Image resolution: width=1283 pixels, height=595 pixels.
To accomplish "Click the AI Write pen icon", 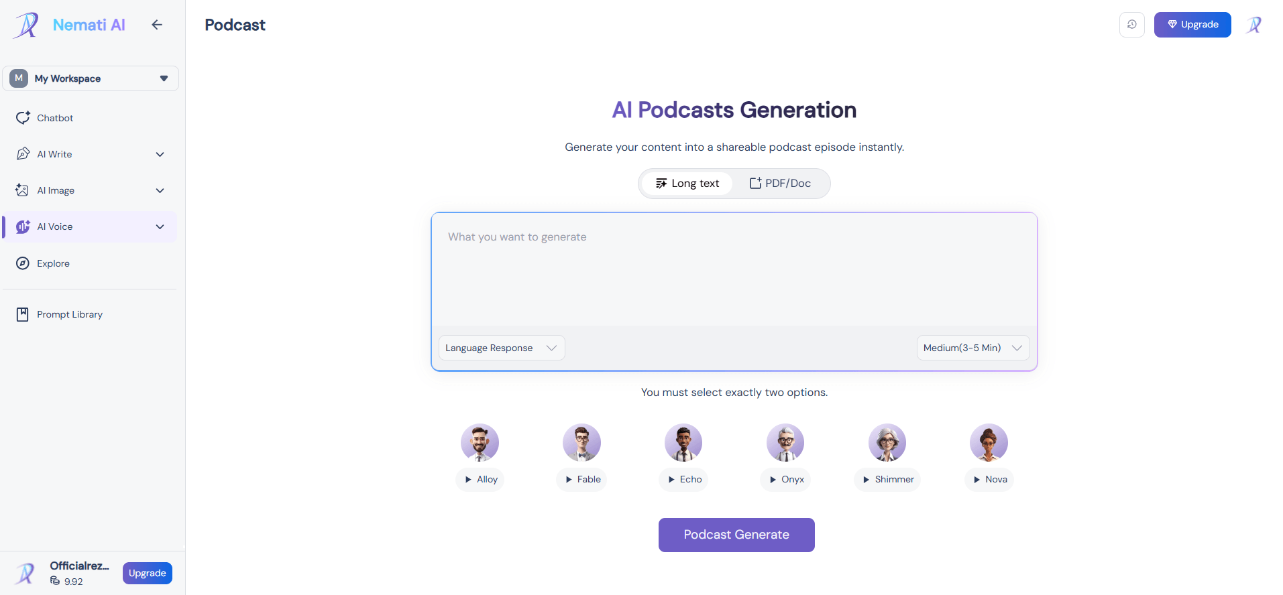I will (x=23, y=154).
